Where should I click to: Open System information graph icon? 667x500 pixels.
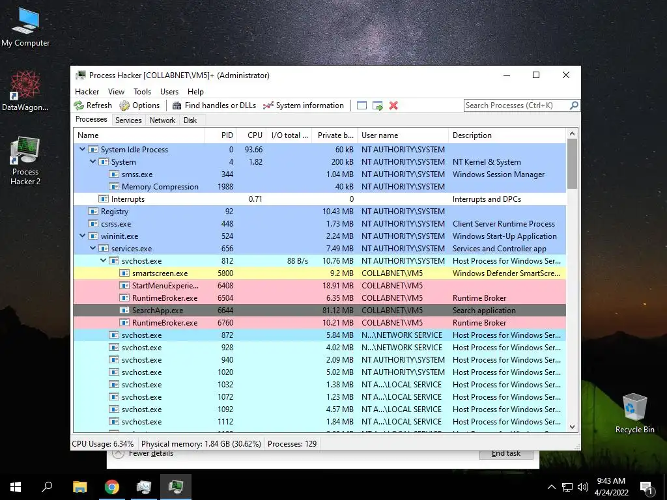(268, 105)
